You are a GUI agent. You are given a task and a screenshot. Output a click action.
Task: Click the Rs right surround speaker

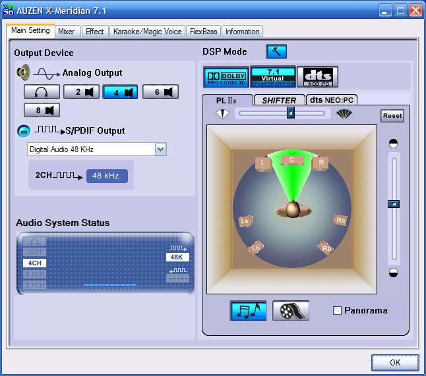pos(340,220)
